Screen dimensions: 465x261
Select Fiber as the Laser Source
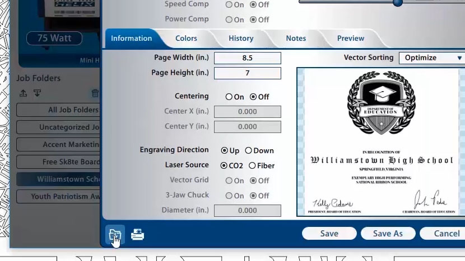(252, 165)
